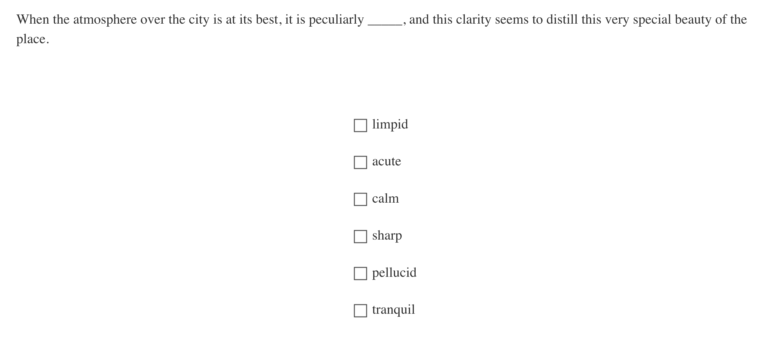Check the box next to limpid
This screenshot has height=358, width=784.
360,125
